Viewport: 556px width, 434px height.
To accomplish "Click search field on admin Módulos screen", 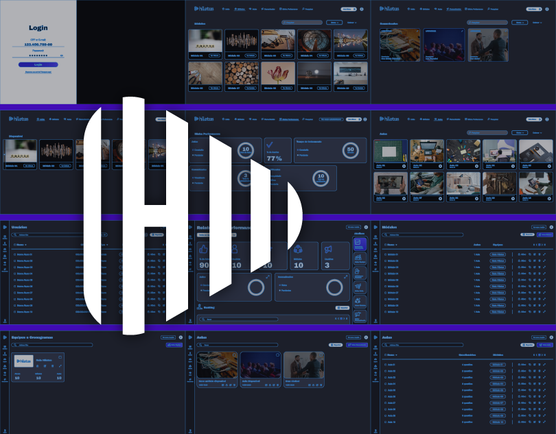I will [x=423, y=234].
